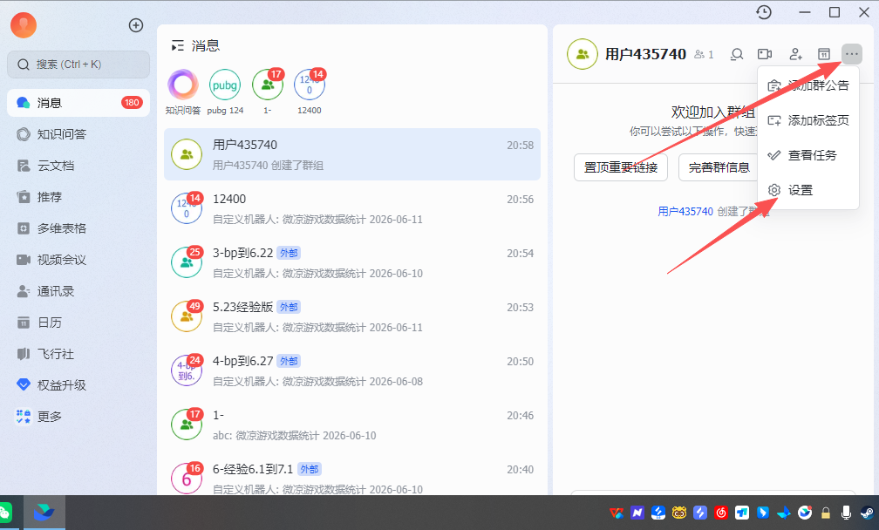
Task: Open 通讯录 in the sidebar
Action: pyautogui.click(x=78, y=291)
